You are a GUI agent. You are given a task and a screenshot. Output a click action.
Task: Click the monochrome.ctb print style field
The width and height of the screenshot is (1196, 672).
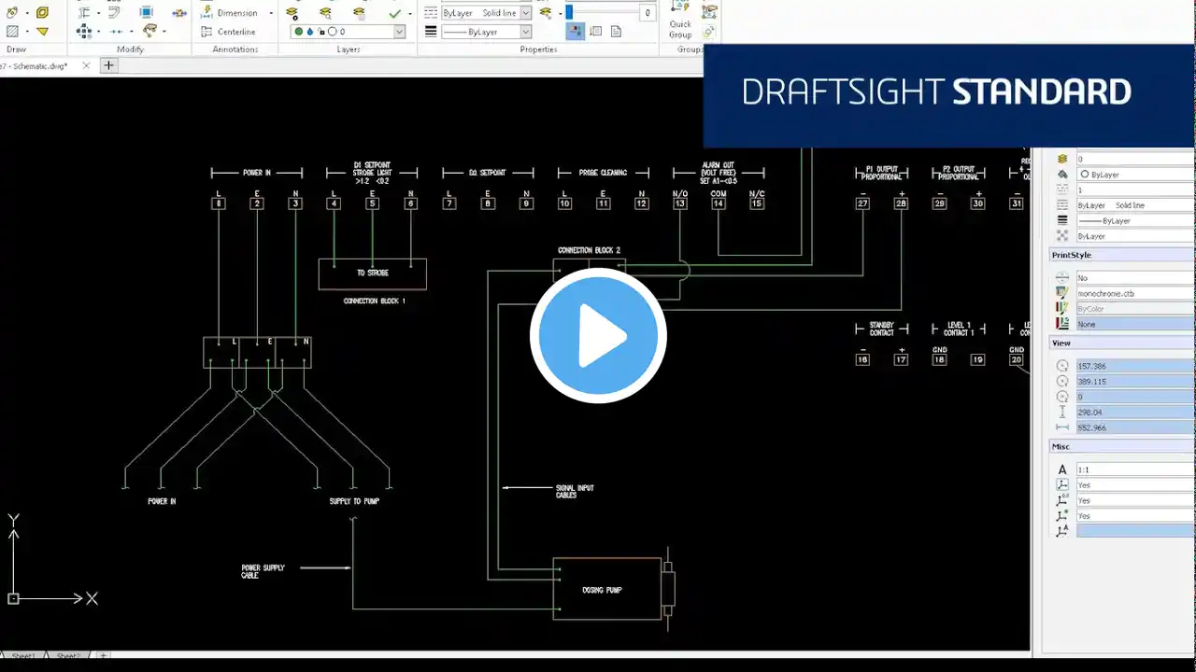tap(1135, 293)
